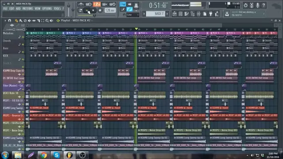The width and height of the screenshot is (283, 159).
Task: Open Chrome from the taskbar
Action: 43,155
